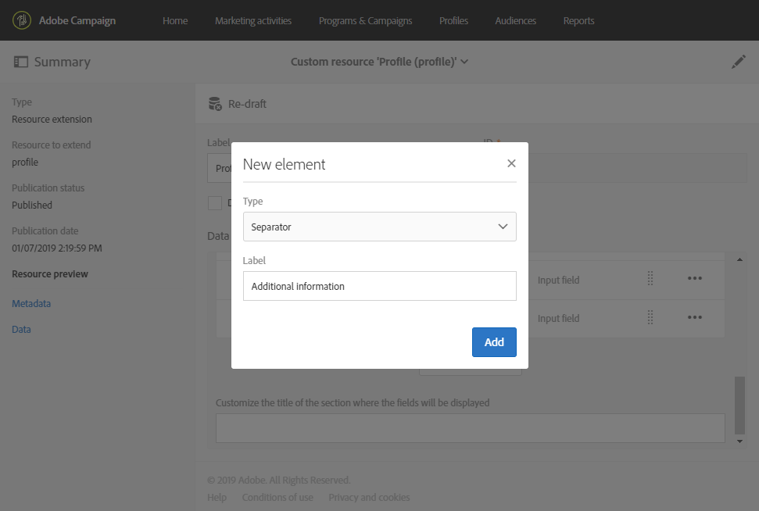Screen dimensions: 759x511
Task: Open more options for second input field row
Action: click(x=694, y=318)
